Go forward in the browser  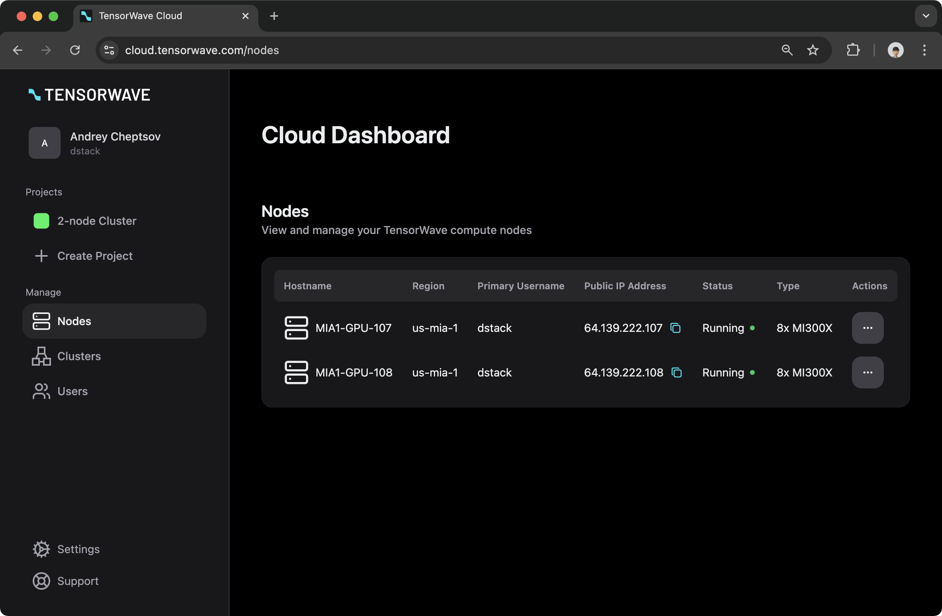click(x=46, y=50)
